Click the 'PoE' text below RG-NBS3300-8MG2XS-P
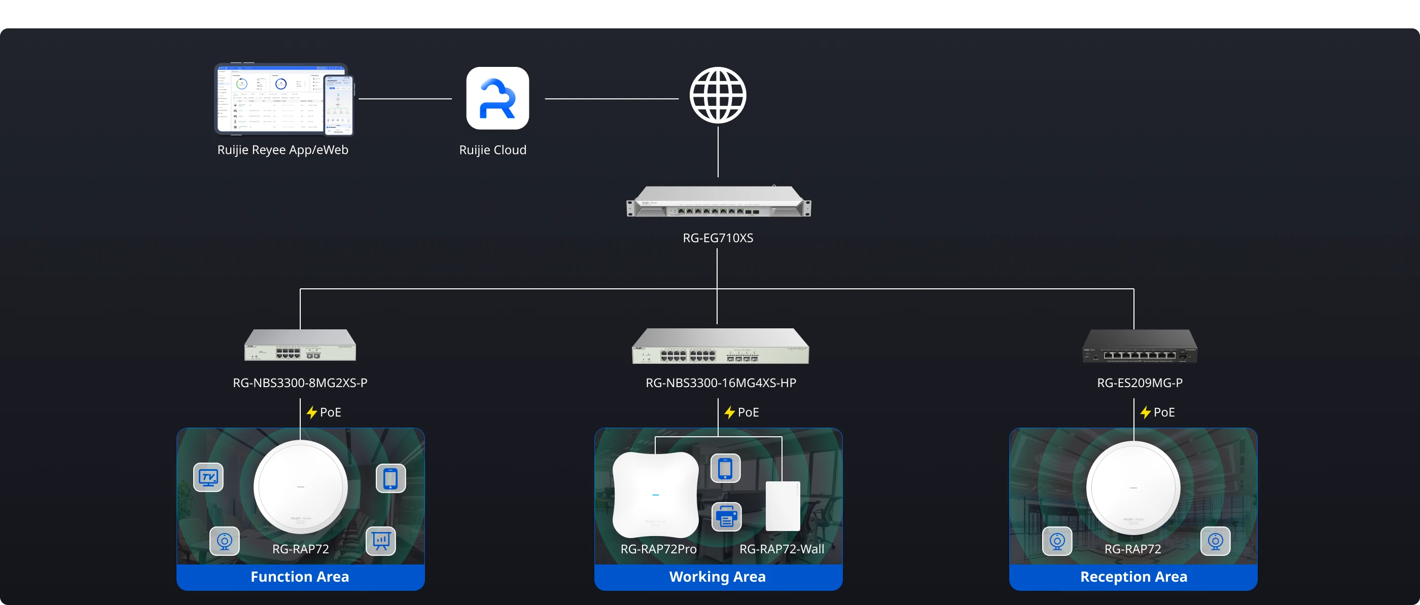1420x605 pixels. pos(331,412)
